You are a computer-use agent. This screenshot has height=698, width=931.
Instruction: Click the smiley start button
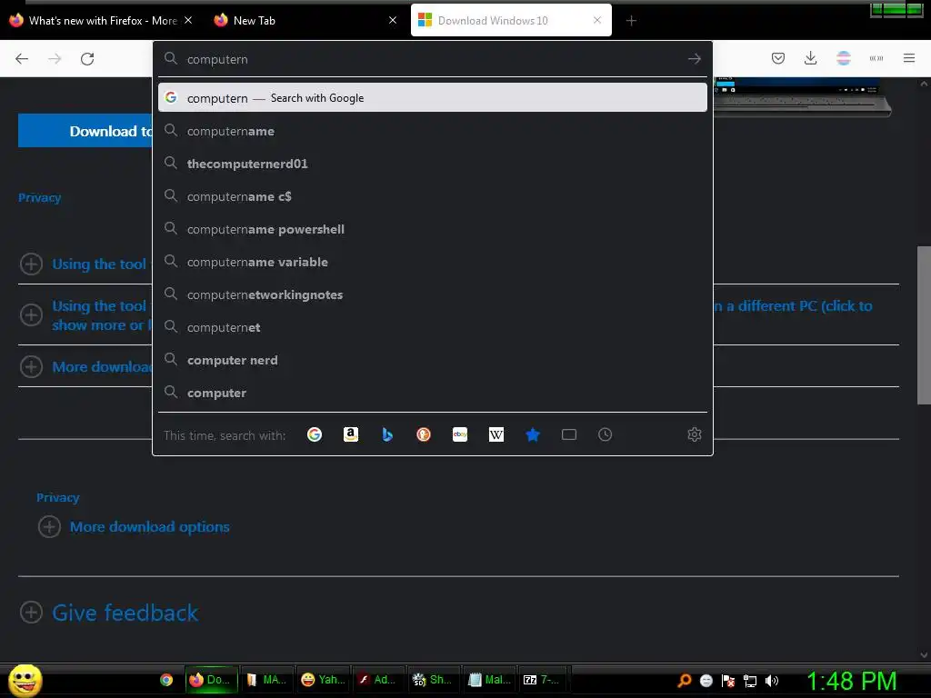coord(25,681)
